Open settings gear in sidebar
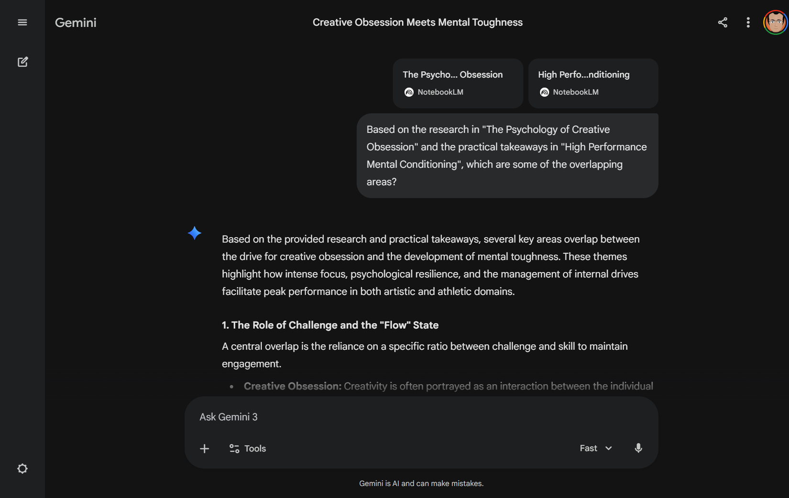The height and width of the screenshot is (498, 789). click(22, 468)
